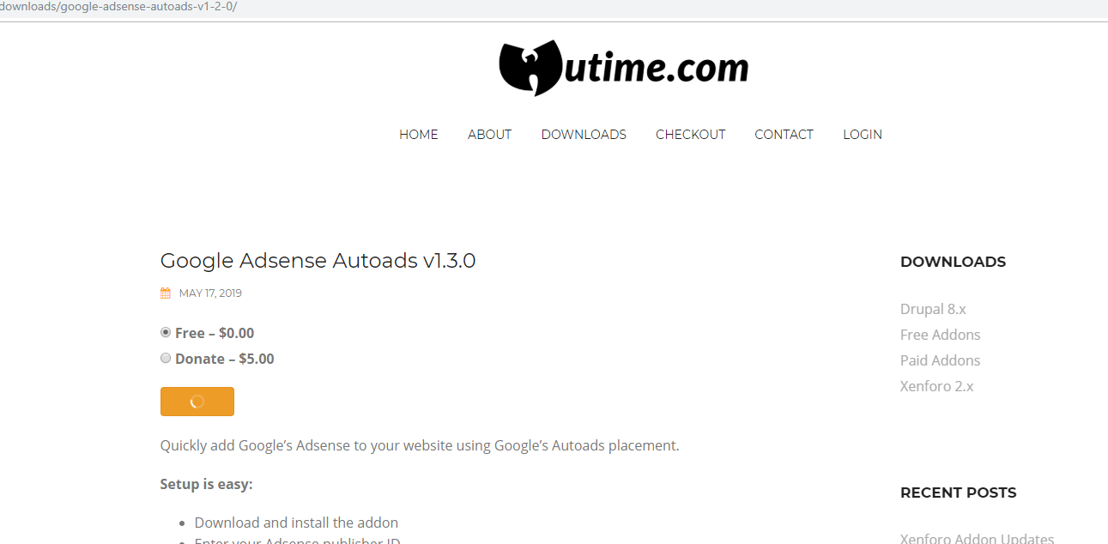The image size is (1108, 544).
Task: Click the RECENT POSTS sidebar heading
Action: tap(958, 493)
